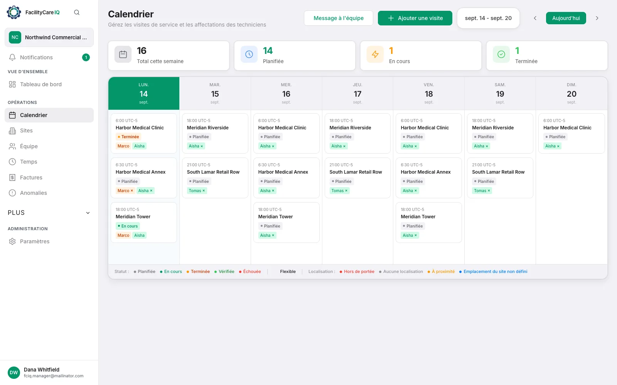
Task: Click the Équipe people icon
Action: [x=12, y=146]
